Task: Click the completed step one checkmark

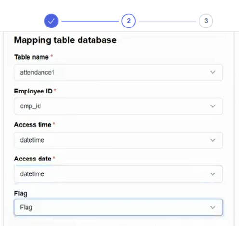Action: [51, 21]
